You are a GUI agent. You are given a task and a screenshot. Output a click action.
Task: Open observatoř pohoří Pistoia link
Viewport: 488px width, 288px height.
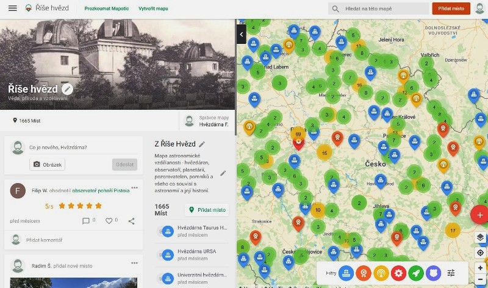point(101,190)
